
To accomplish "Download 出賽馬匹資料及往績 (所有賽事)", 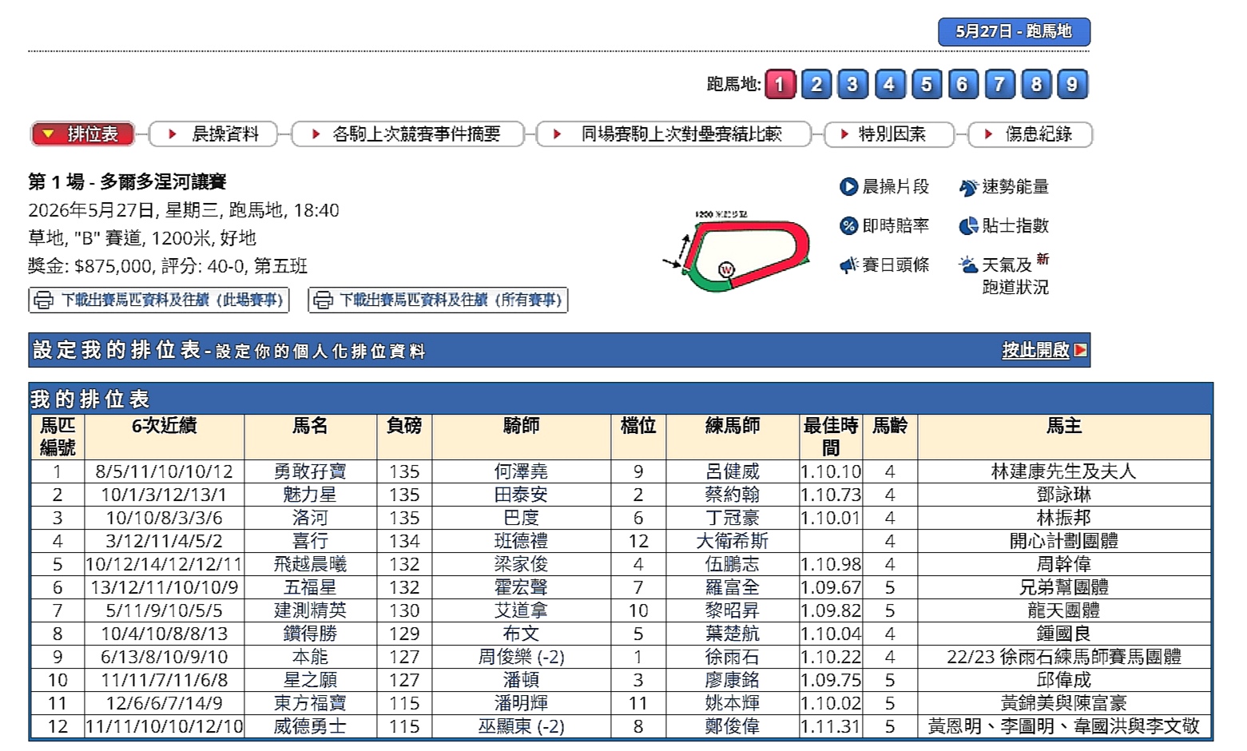I will (x=438, y=300).
